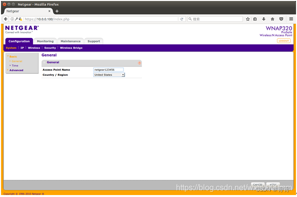Click the insecure connection warning lock icon
The width and height of the screenshot is (297, 197).
pyautogui.click(x=20, y=19)
